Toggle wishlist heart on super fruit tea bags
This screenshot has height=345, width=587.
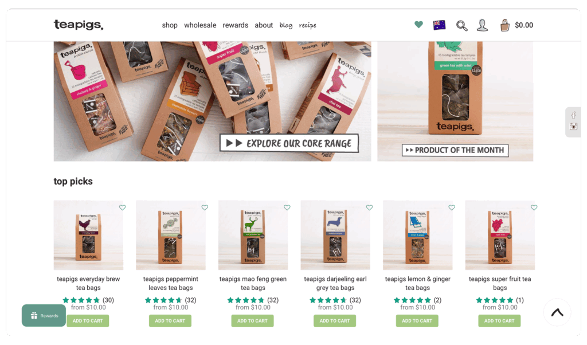tap(534, 207)
